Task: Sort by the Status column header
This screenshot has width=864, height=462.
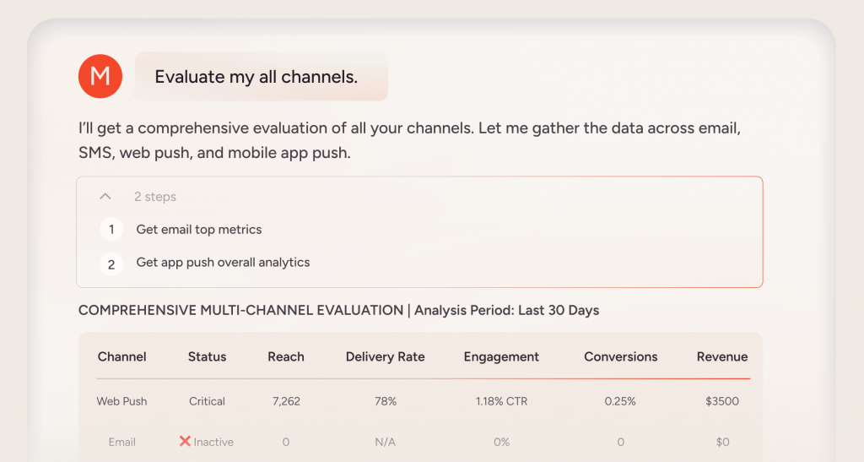Action: (x=207, y=356)
